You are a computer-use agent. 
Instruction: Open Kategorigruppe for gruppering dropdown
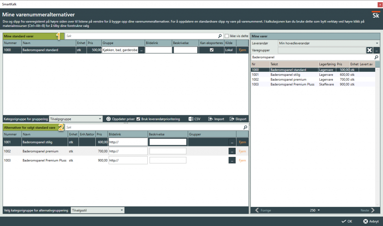[x=100, y=119]
